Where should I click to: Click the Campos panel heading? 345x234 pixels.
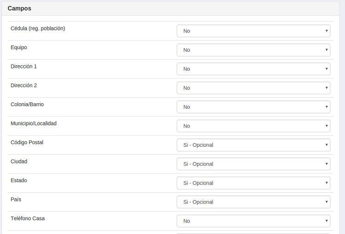[19, 8]
